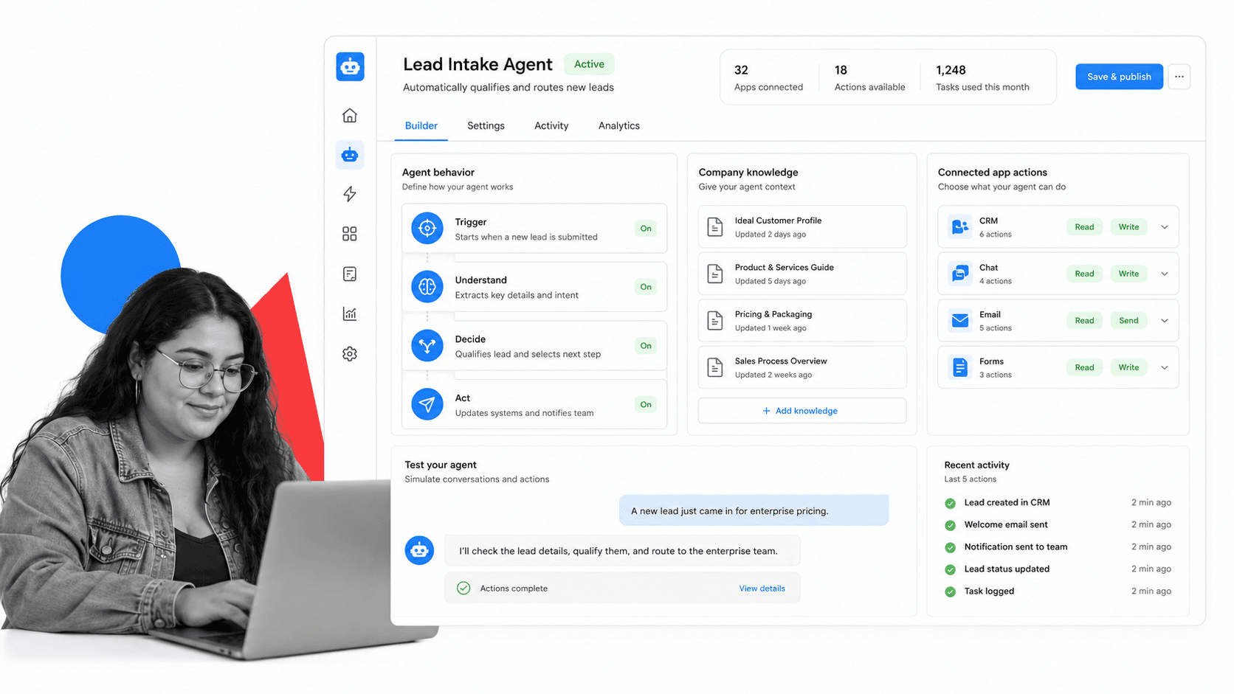Click the Pricing & Packaging document icon
The width and height of the screenshot is (1234, 694).
point(715,320)
